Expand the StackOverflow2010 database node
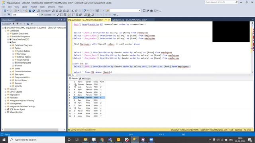 8,39
